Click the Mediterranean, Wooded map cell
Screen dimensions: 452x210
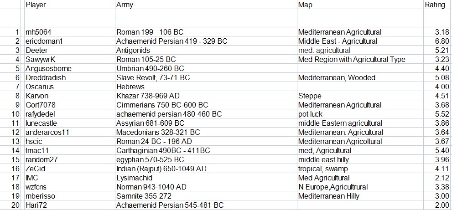coord(360,78)
